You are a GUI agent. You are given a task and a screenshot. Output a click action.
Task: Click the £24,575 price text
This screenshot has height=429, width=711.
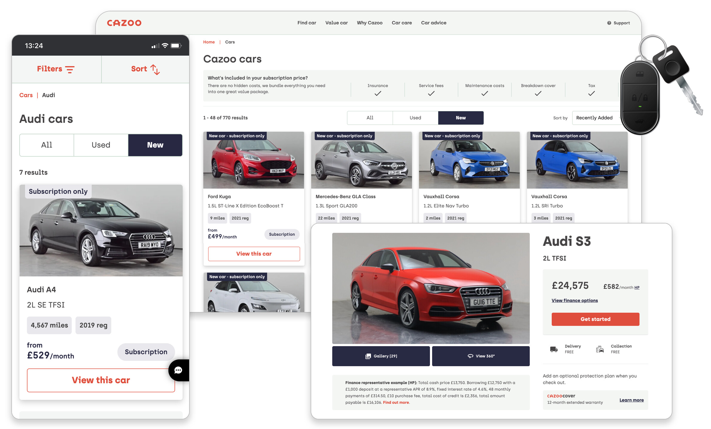point(570,286)
